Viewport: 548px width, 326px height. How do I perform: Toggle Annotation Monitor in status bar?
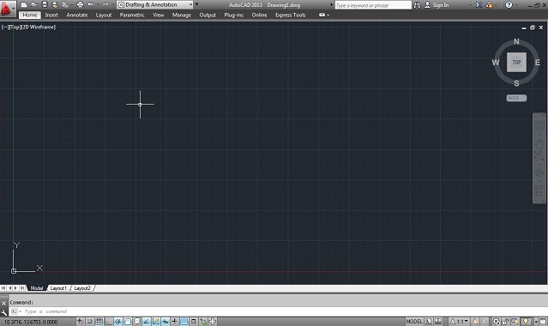(x=212, y=322)
